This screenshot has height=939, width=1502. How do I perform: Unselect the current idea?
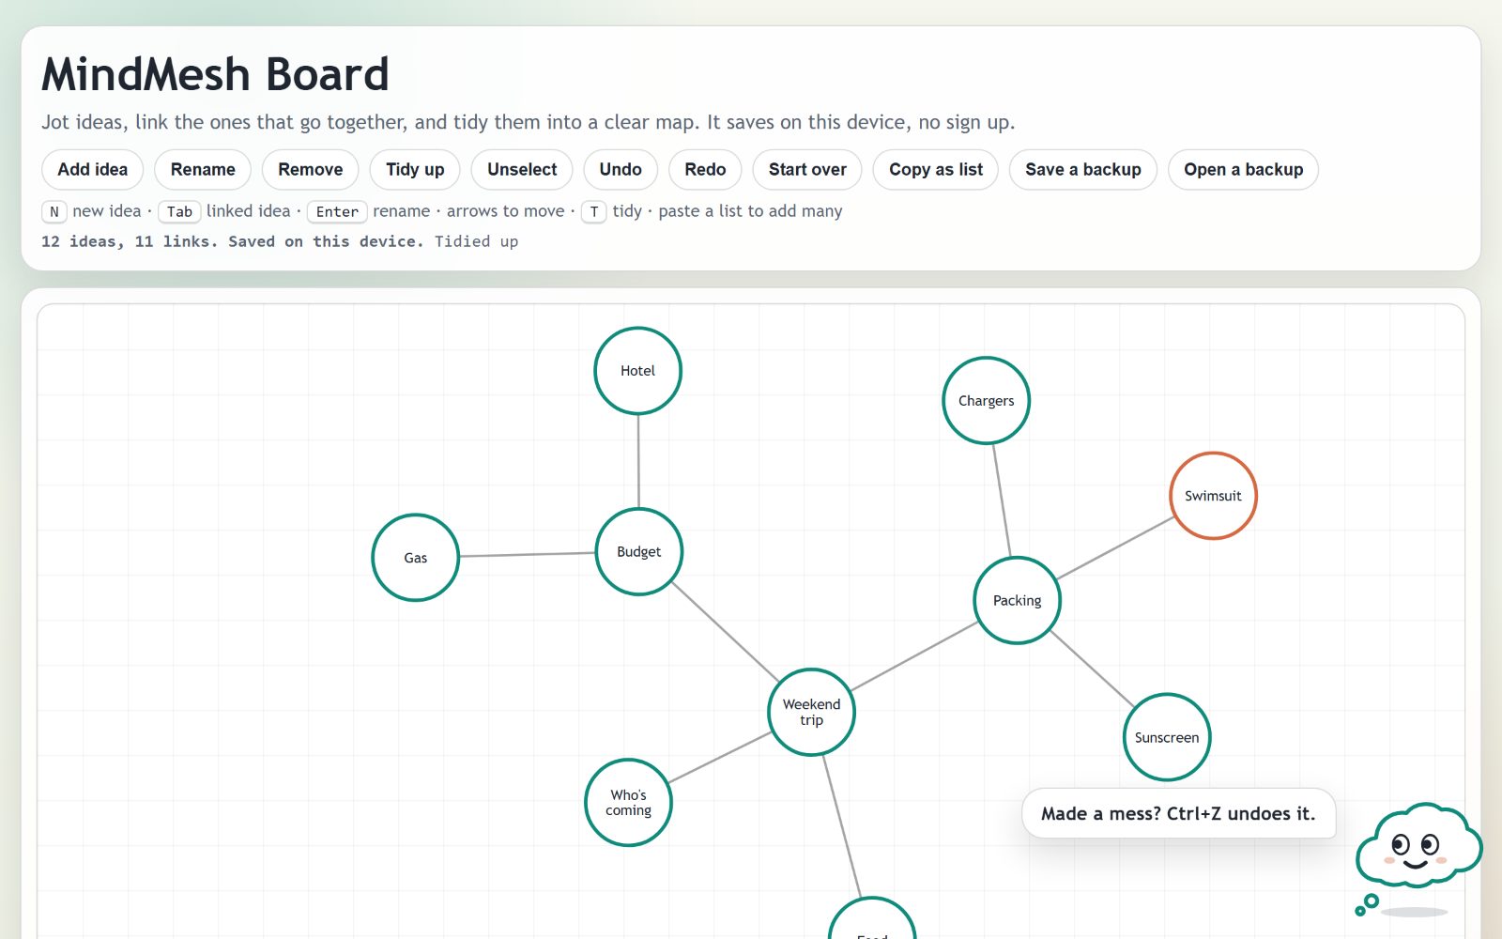point(522,170)
